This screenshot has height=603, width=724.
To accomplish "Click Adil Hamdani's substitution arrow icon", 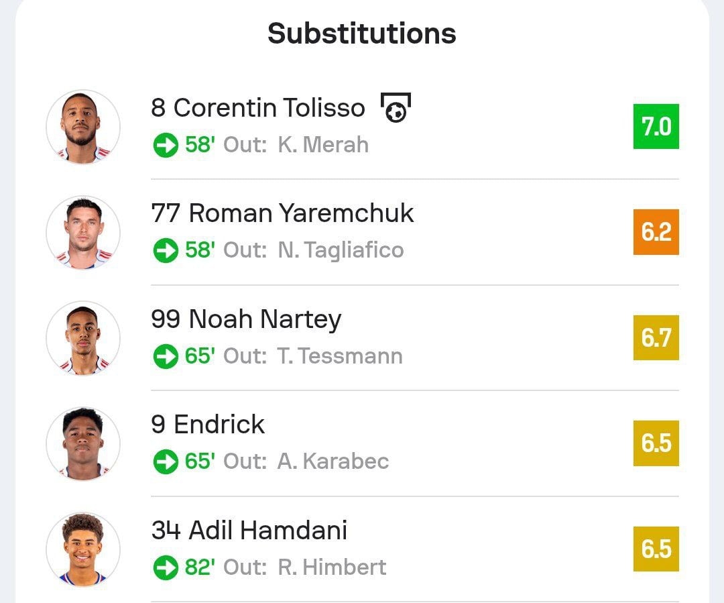I will (165, 567).
